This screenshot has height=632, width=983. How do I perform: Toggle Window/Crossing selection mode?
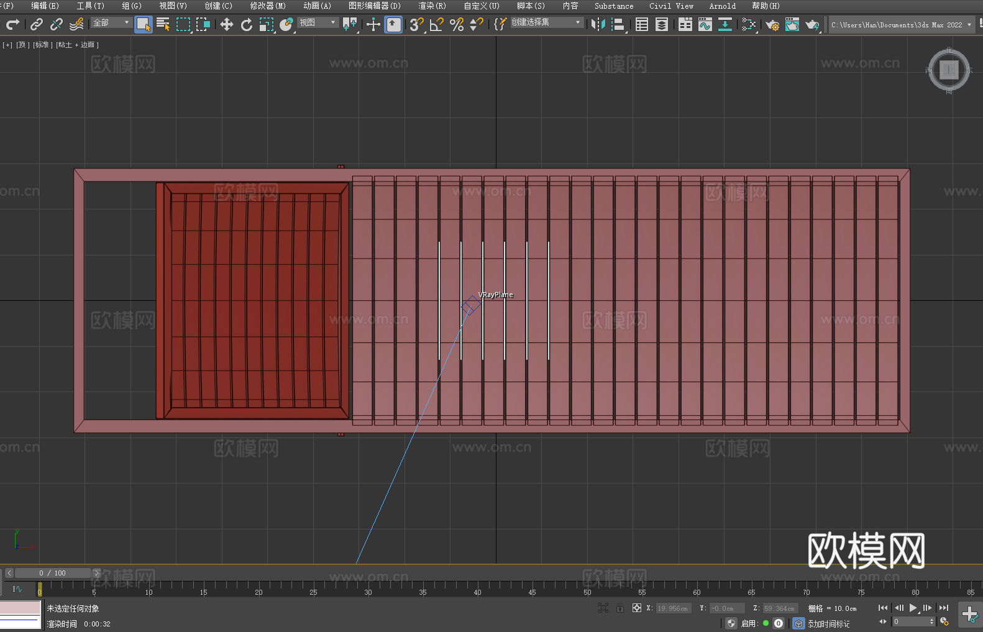[203, 24]
